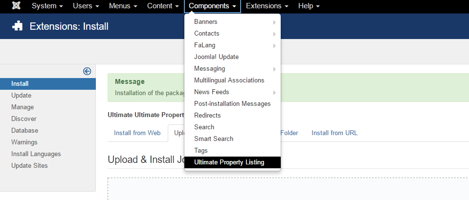Open Multilingual Associations
The height and width of the screenshot is (200, 469).
232,80
